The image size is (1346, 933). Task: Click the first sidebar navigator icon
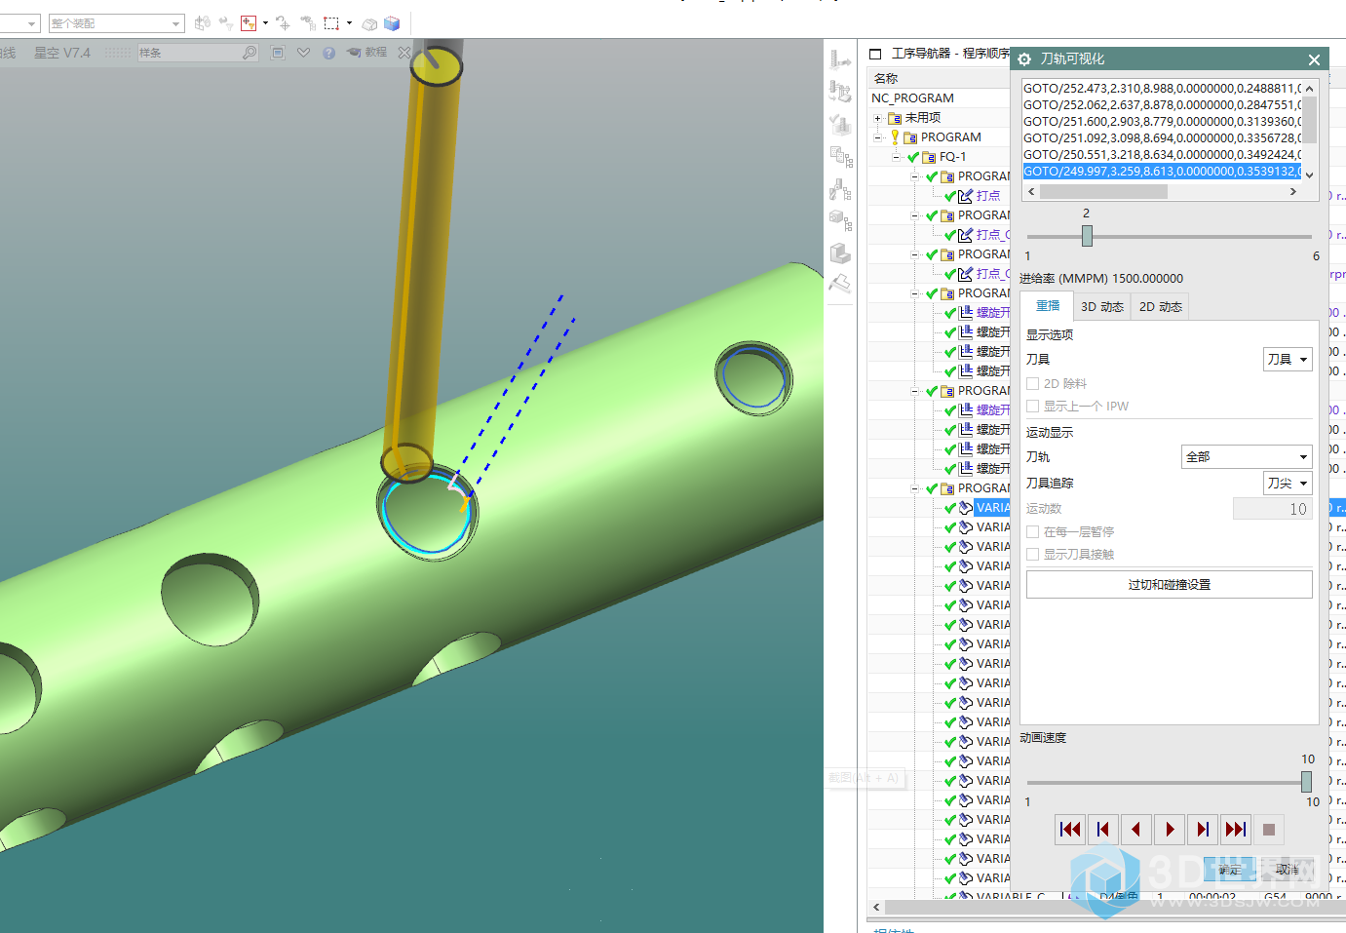coord(840,59)
